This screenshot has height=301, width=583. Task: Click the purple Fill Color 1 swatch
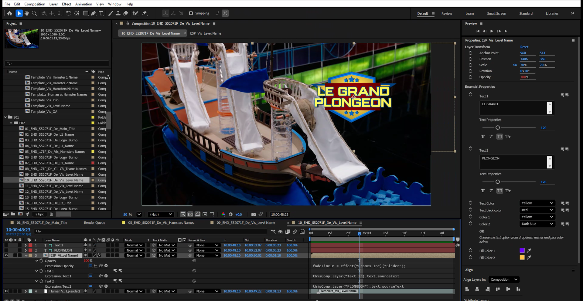522,251
